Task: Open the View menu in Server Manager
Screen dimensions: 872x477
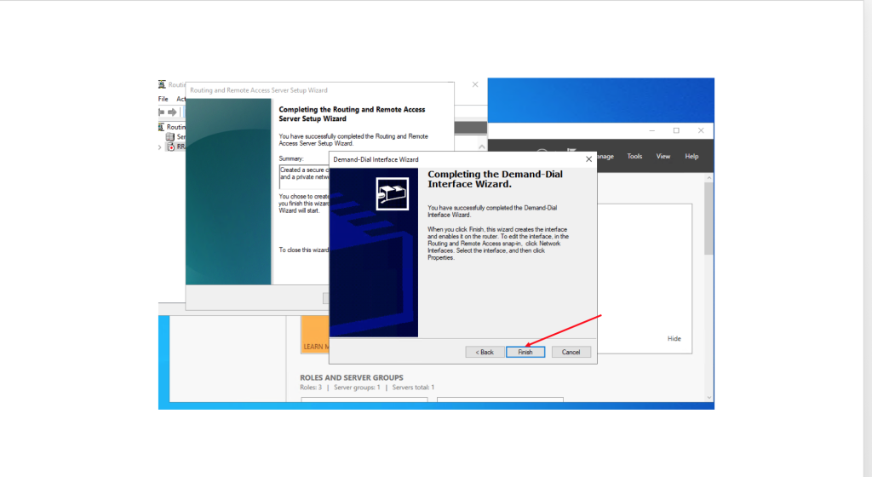Action: click(x=663, y=156)
